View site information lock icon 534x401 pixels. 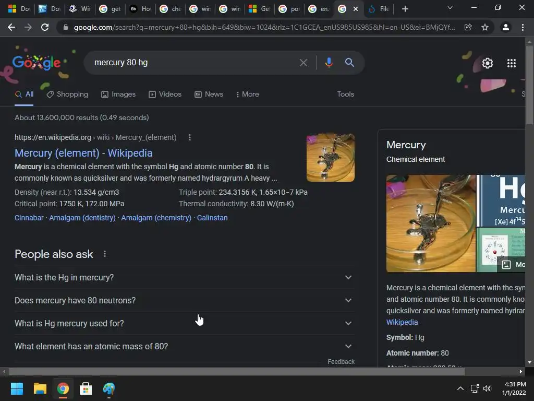pyautogui.click(x=65, y=27)
